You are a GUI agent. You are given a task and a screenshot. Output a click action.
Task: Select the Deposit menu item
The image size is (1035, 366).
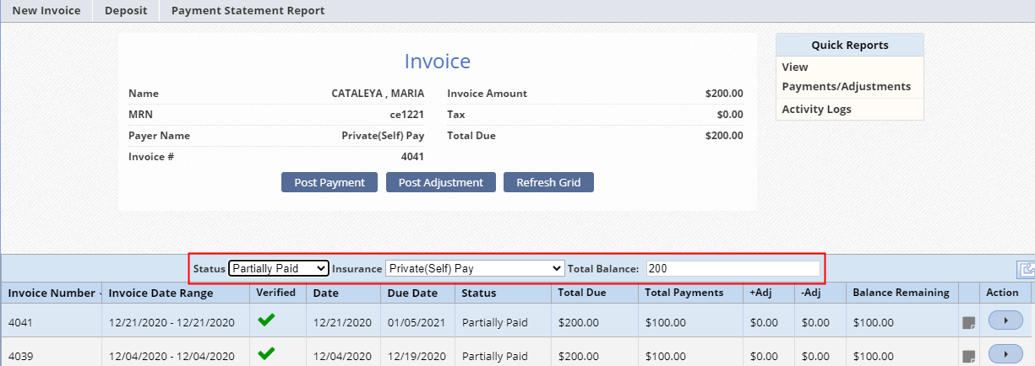click(126, 11)
